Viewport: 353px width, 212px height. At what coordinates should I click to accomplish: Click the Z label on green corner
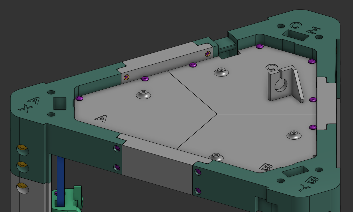pyautogui.click(x=313, y=30)
